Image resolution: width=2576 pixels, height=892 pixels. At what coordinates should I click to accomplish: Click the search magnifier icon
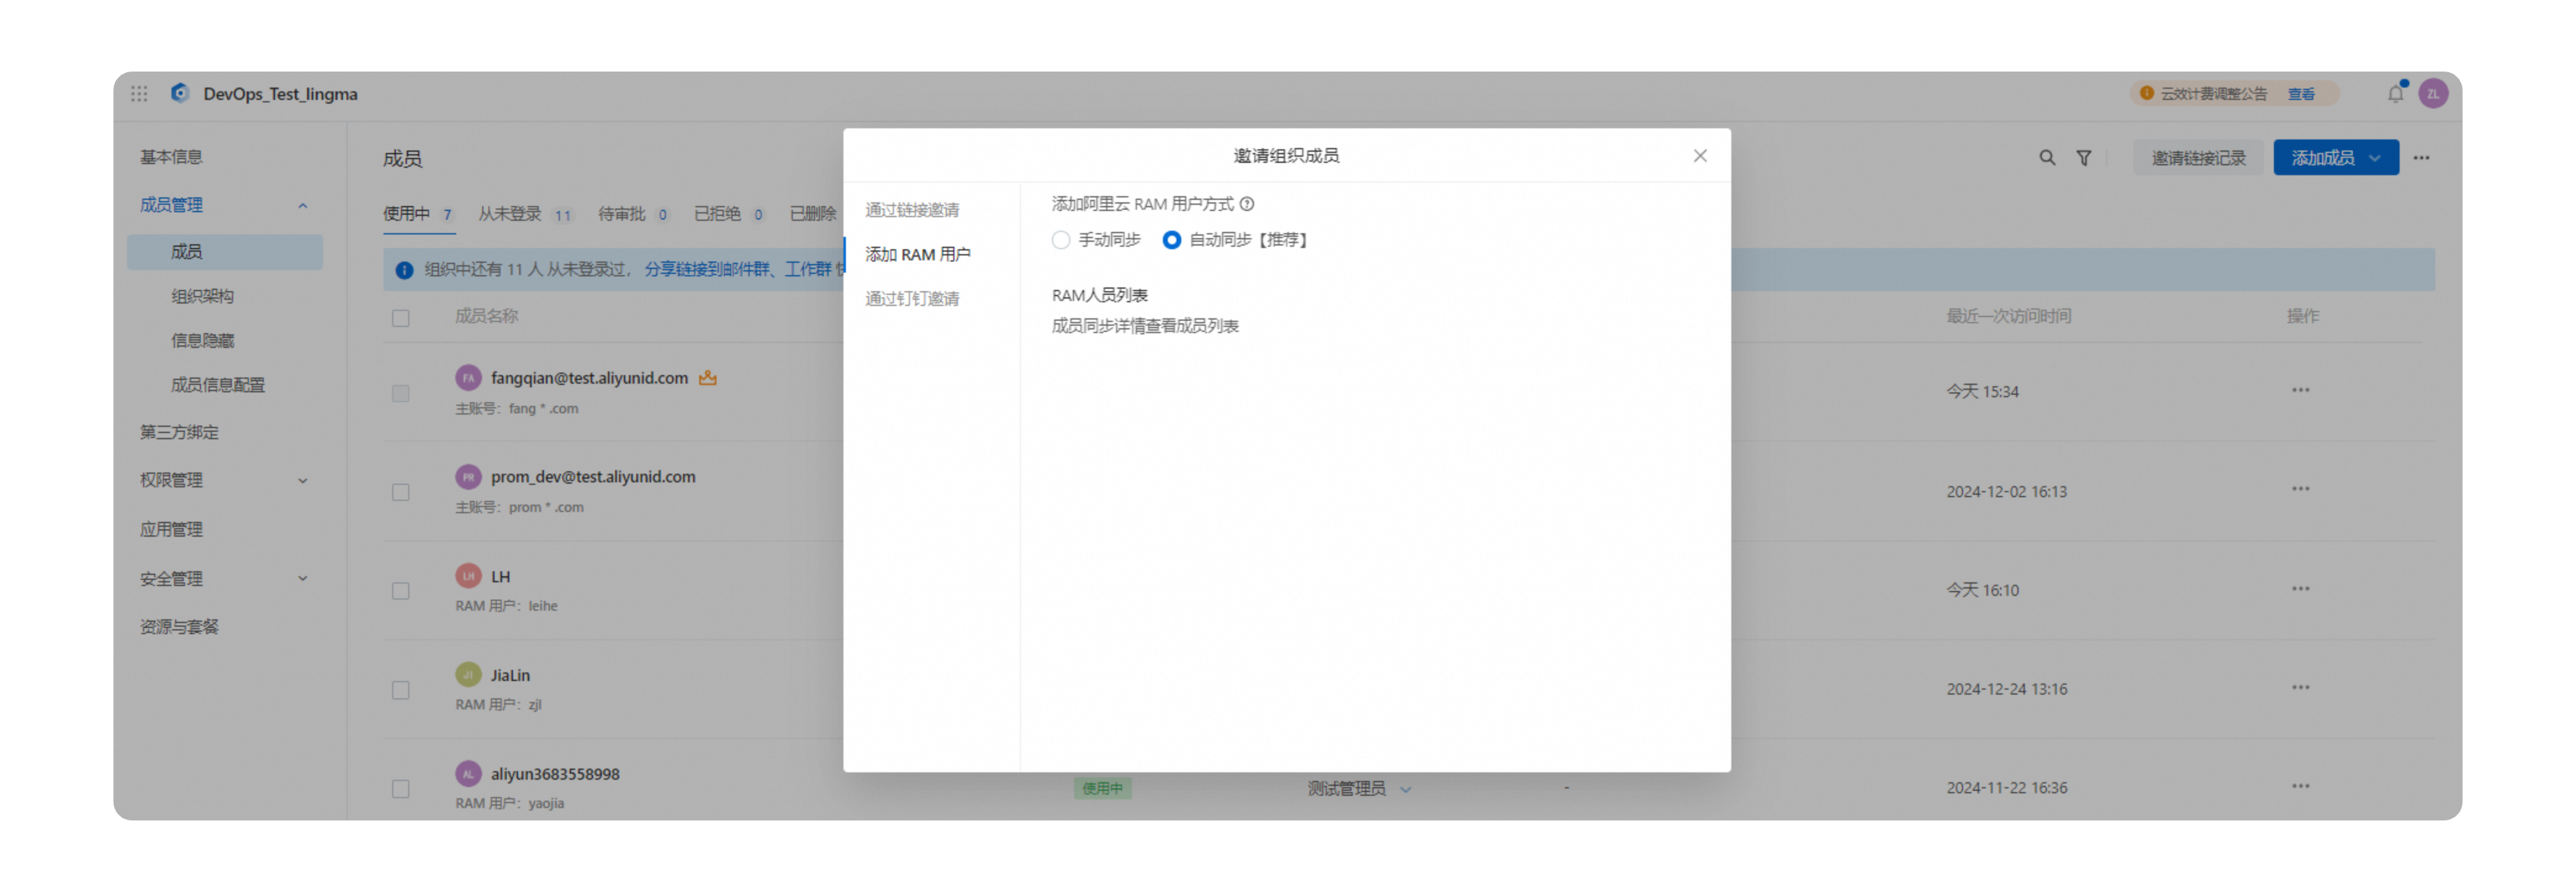pos(2047,158)
